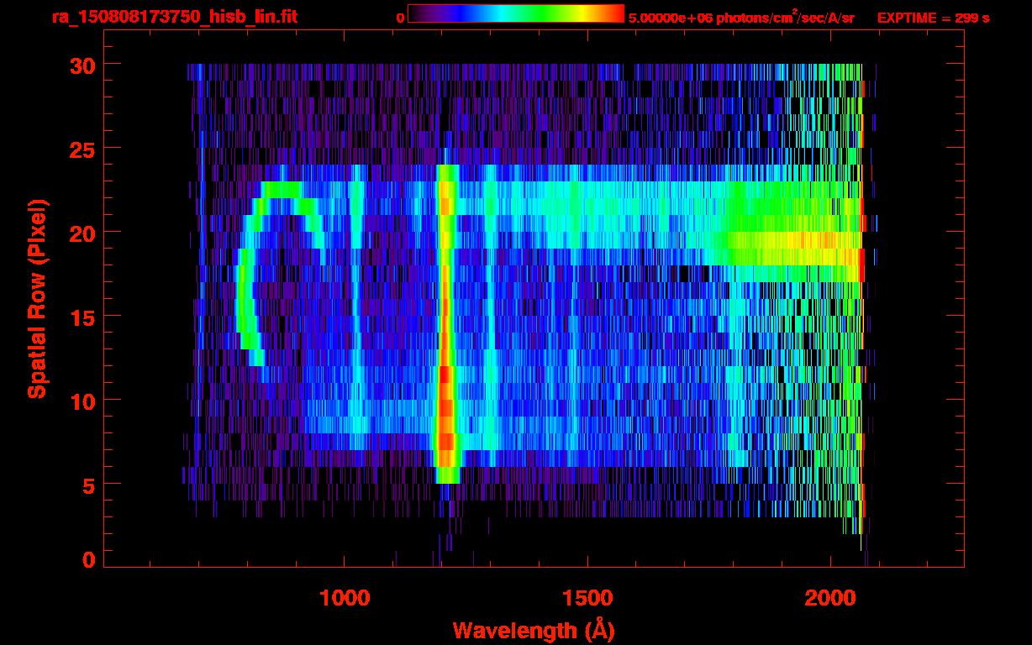The width and height of the screenshot is (1032, 645).
Task: Click the Spatial Row (Pixel) axis title
Action: coord(36,299)
